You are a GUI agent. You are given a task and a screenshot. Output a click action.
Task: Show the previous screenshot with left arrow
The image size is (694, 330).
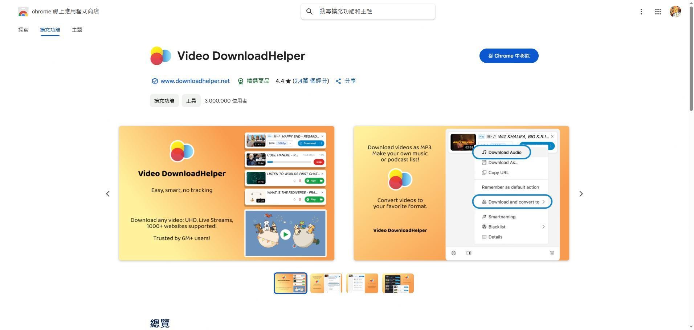(x=108, y=194)
